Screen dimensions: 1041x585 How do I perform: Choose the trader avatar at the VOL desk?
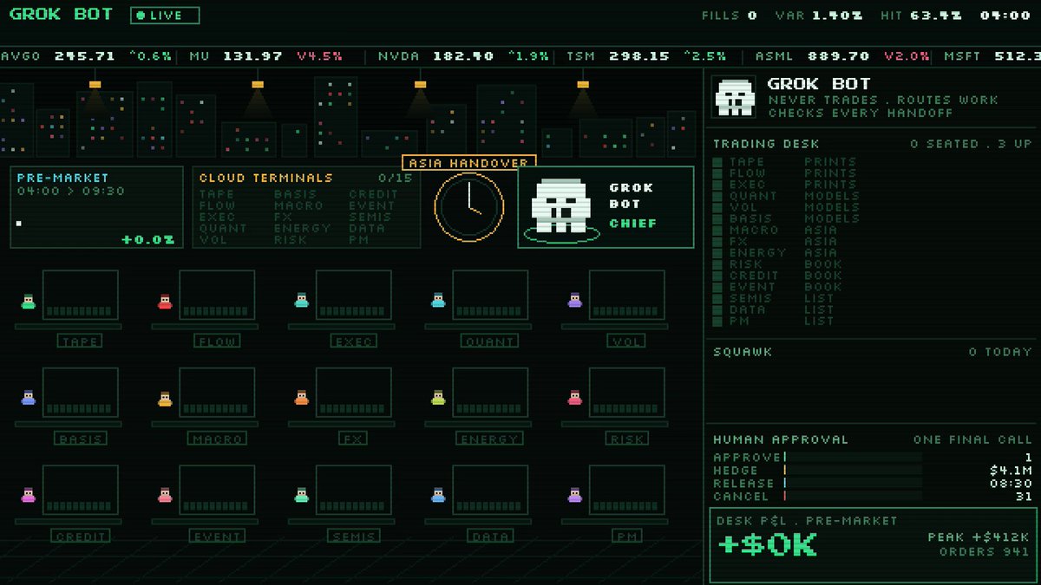coord(574,301)
